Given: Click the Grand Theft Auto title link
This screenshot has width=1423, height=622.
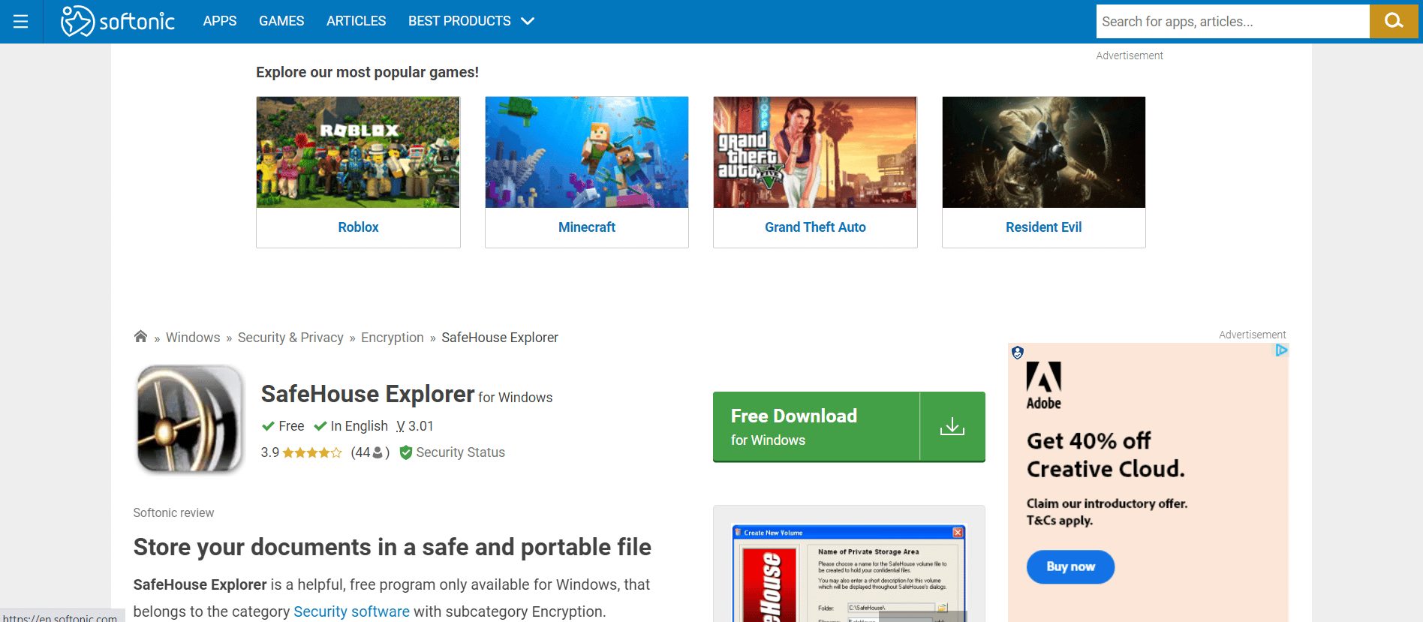Looking at the screenshot, I should click(x=815, y=227).
